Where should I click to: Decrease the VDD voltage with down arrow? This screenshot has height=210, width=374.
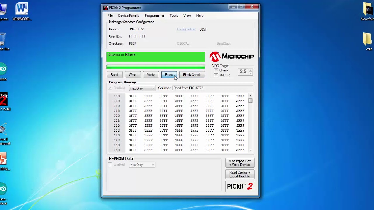(x=250, y=73)
